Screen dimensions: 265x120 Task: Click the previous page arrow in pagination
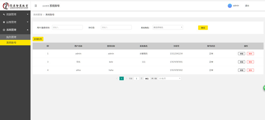tap(117, 78)
